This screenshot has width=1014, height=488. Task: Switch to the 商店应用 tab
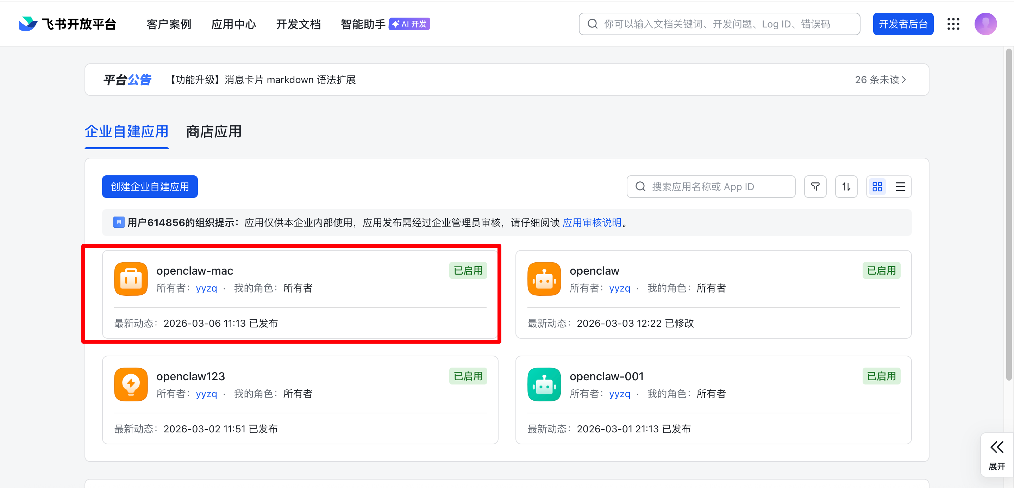[214, 131]
